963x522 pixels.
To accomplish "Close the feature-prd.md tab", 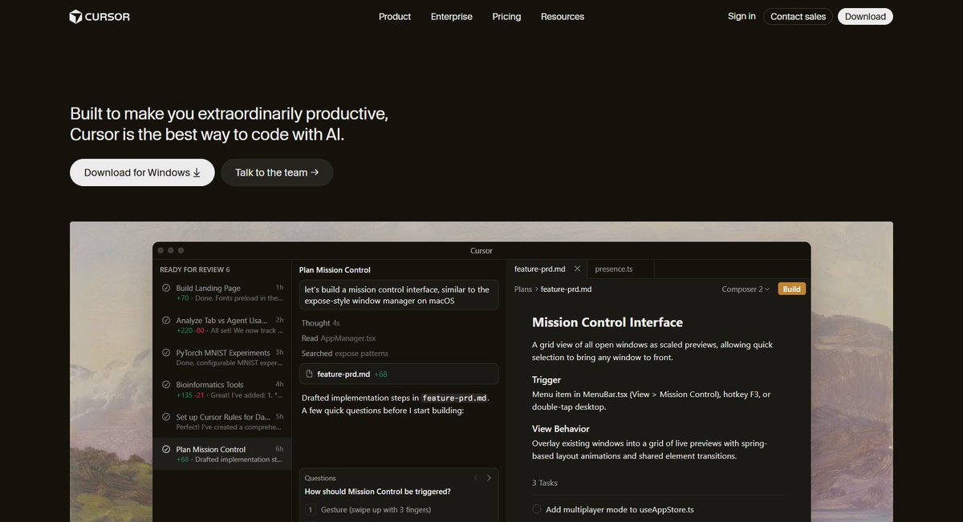I will (x=577, y=269).
